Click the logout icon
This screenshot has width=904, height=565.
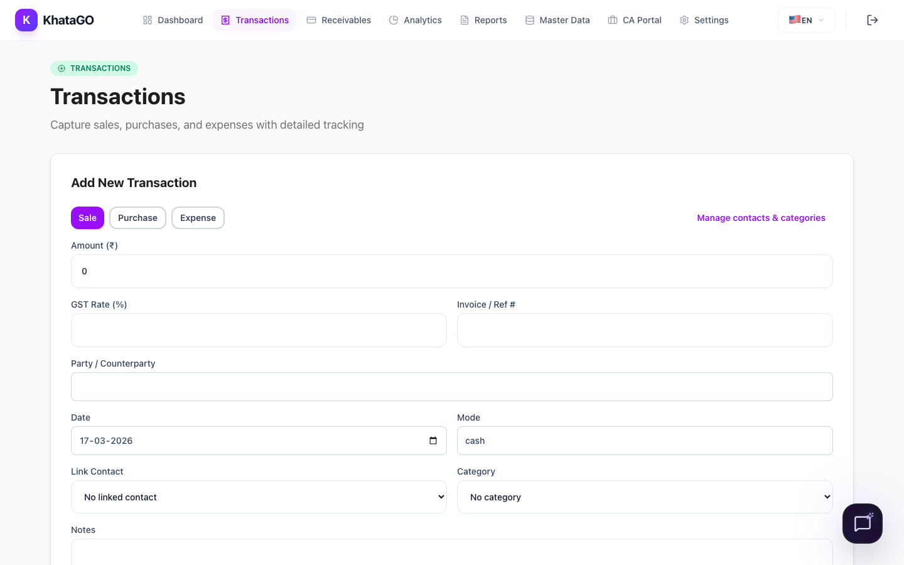pyautogui.click(x=873, y=19)
